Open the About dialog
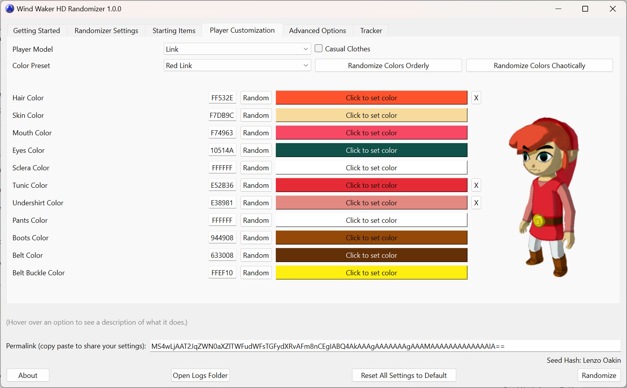The image size is (627, 388). point(28,375)
